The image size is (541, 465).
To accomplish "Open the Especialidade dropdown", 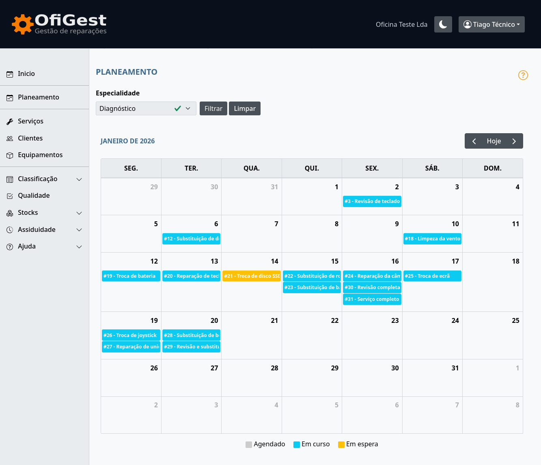I will 146,108.
